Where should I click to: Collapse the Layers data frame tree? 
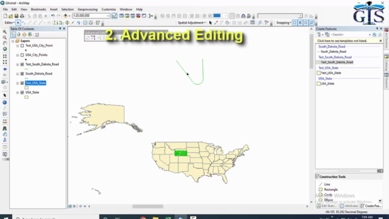13,41
